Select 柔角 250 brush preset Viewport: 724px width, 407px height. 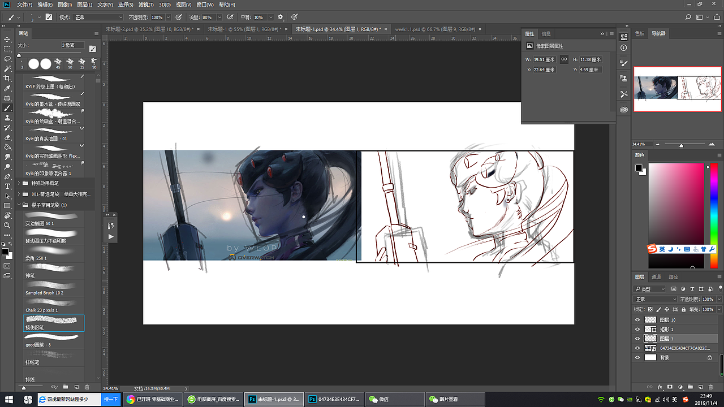click(x=54, y=254)
